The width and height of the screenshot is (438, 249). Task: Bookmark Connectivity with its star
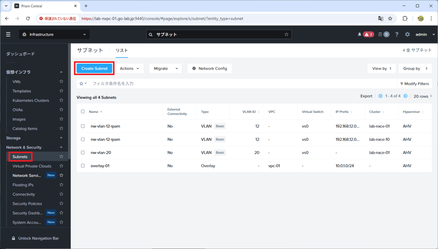click(61, 194)
